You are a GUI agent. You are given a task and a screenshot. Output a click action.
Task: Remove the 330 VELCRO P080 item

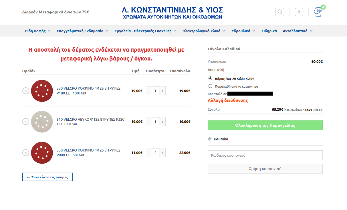click(x=26, y=153)
